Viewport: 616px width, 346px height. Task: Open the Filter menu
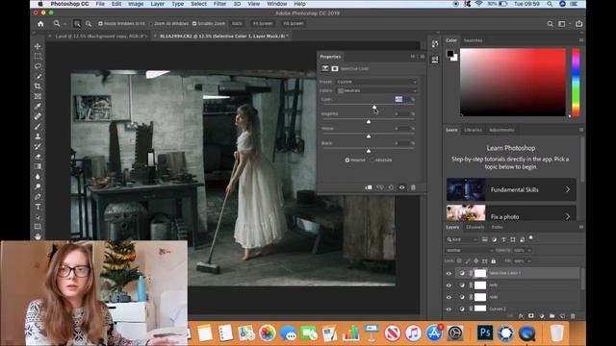(219, 4)
